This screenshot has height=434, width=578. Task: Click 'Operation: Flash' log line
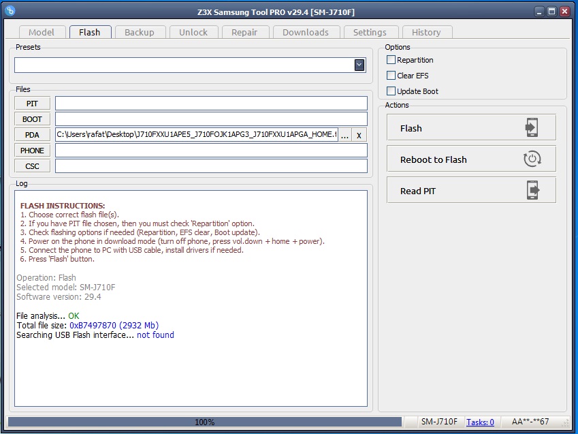[x=46, y=277]
